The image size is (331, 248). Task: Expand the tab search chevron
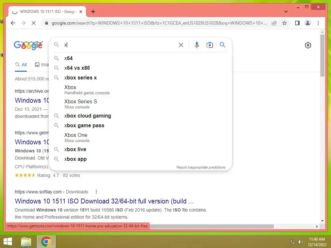[286, 12]
